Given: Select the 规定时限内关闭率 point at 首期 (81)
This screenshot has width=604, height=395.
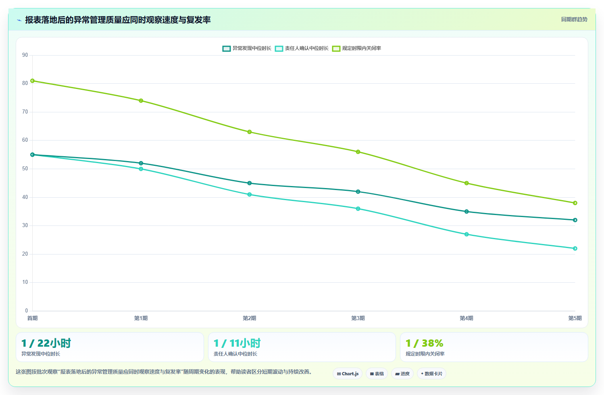Looking at the screenshot, I should 33,81.
